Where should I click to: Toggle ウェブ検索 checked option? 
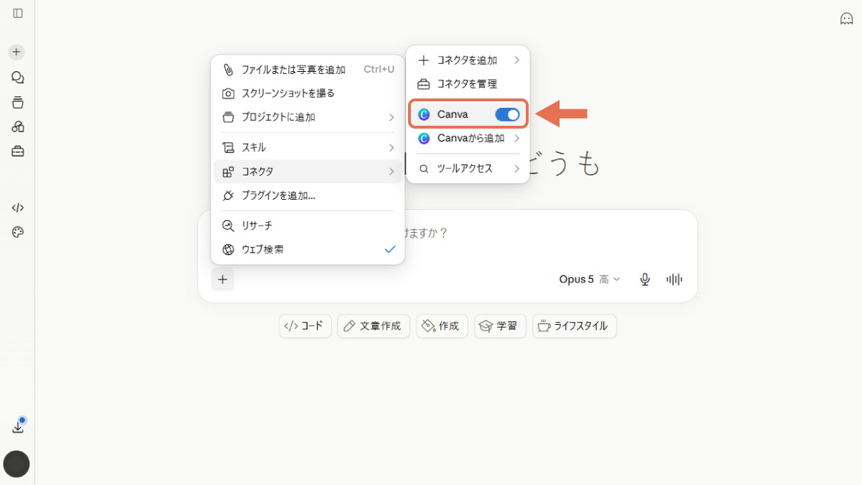(x=307, y=249)
